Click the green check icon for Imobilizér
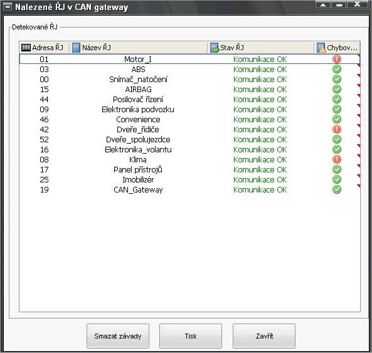Viewport: 372px width, 353px height. pos(336,179)
